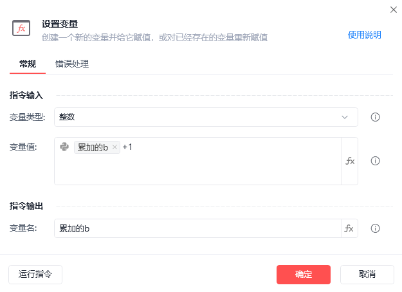Click the 设置变量 fx header icon
Viewport: 402px width, 292px height.
pyautogui.click(x=21, y=28)
